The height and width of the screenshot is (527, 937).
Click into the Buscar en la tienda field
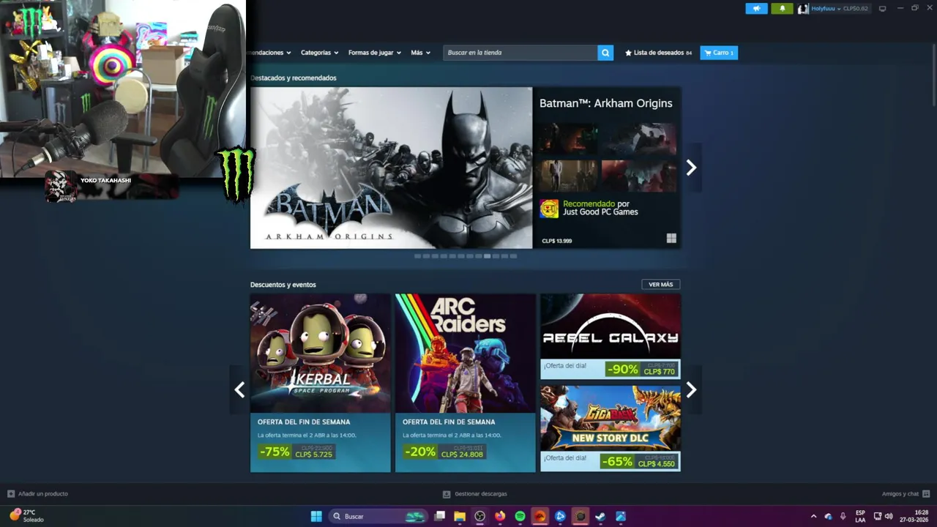[x=520, y=53]
